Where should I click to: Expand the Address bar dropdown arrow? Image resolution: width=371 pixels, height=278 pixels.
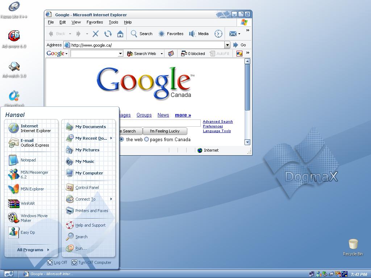click(x=227, y=45)
